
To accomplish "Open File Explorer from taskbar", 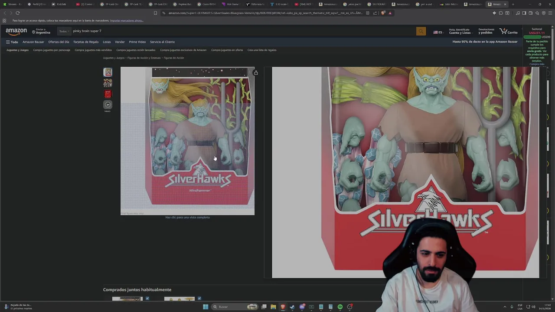I will pos(273,307).
